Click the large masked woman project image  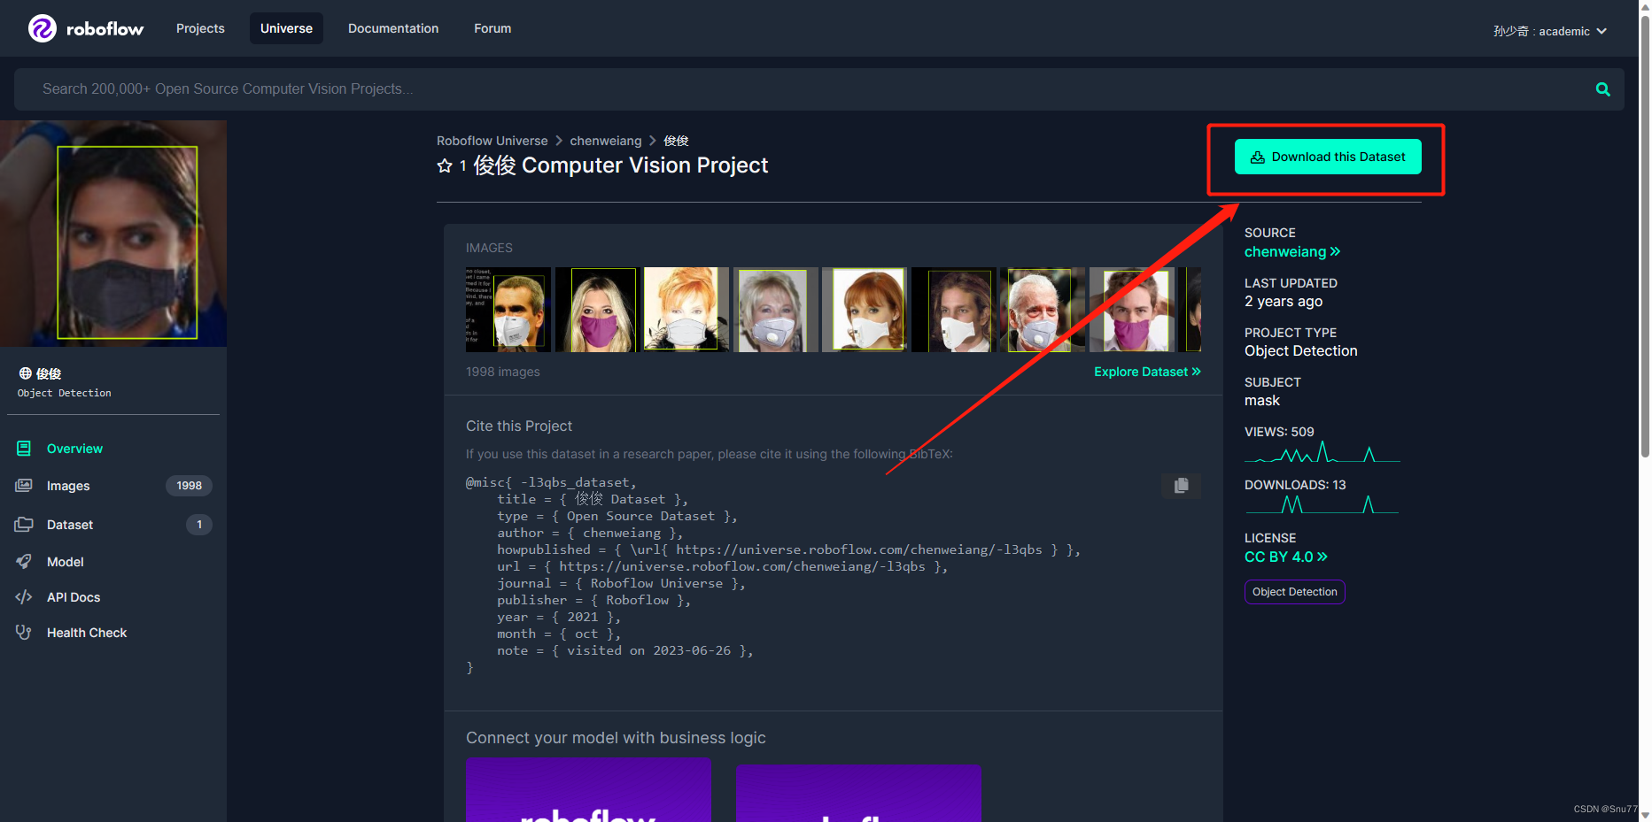(x=113, y=234)
